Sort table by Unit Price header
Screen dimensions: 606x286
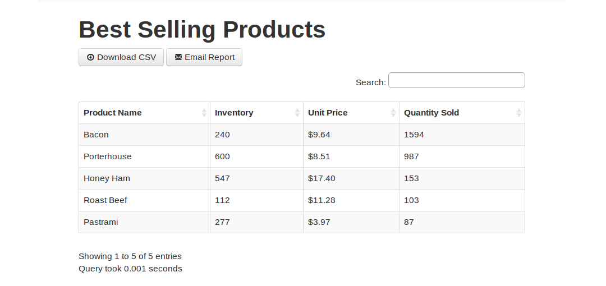tap(328, 113)
